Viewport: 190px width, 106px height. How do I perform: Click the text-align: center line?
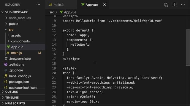85,92
